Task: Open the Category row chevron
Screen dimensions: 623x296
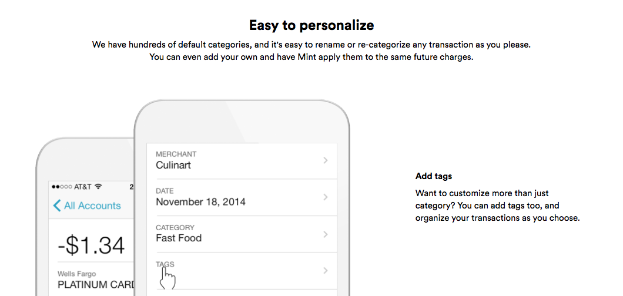Action: point(326,234)
